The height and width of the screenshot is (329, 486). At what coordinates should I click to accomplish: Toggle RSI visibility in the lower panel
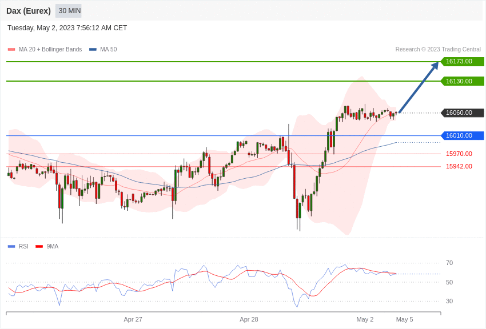19,246
